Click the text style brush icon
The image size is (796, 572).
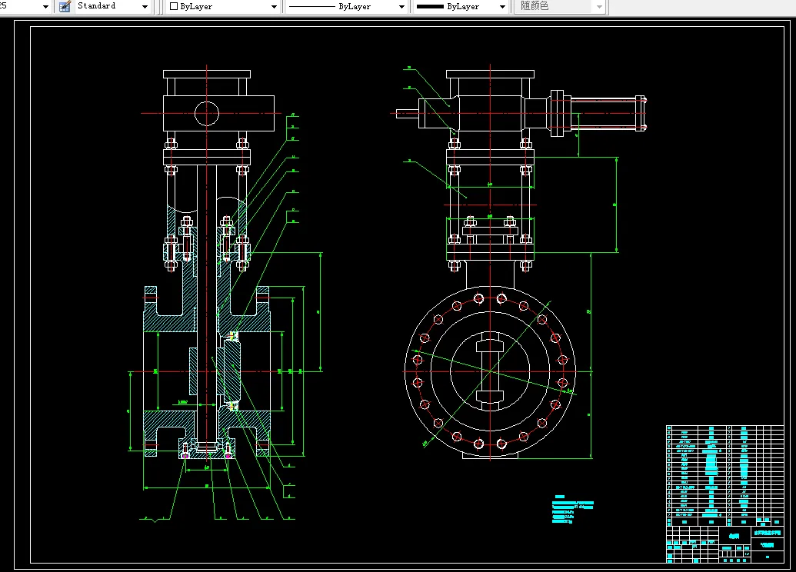tap(65, 6)
